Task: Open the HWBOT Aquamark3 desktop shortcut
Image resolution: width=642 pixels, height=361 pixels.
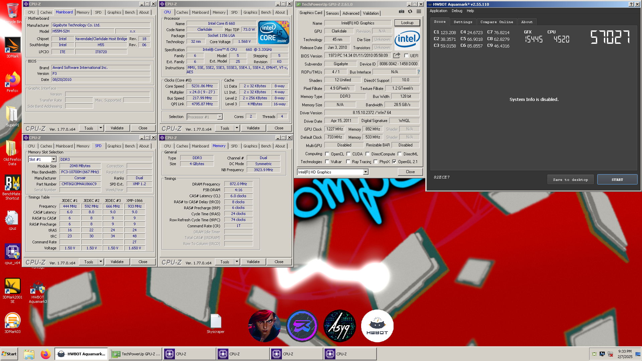Action: click(38, 291)
